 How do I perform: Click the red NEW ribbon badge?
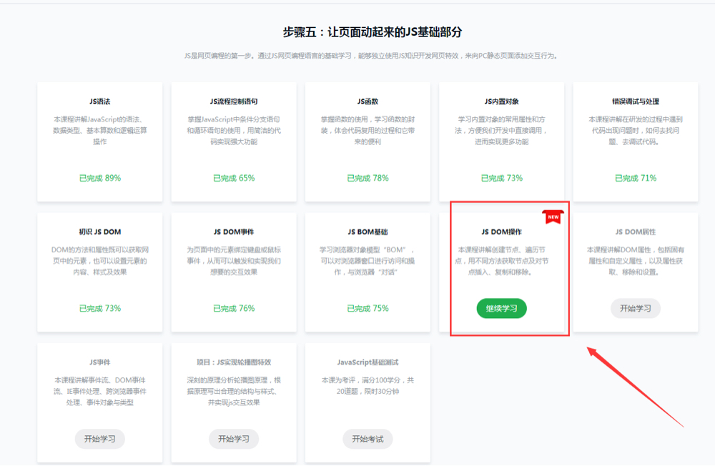pos(553,217)
